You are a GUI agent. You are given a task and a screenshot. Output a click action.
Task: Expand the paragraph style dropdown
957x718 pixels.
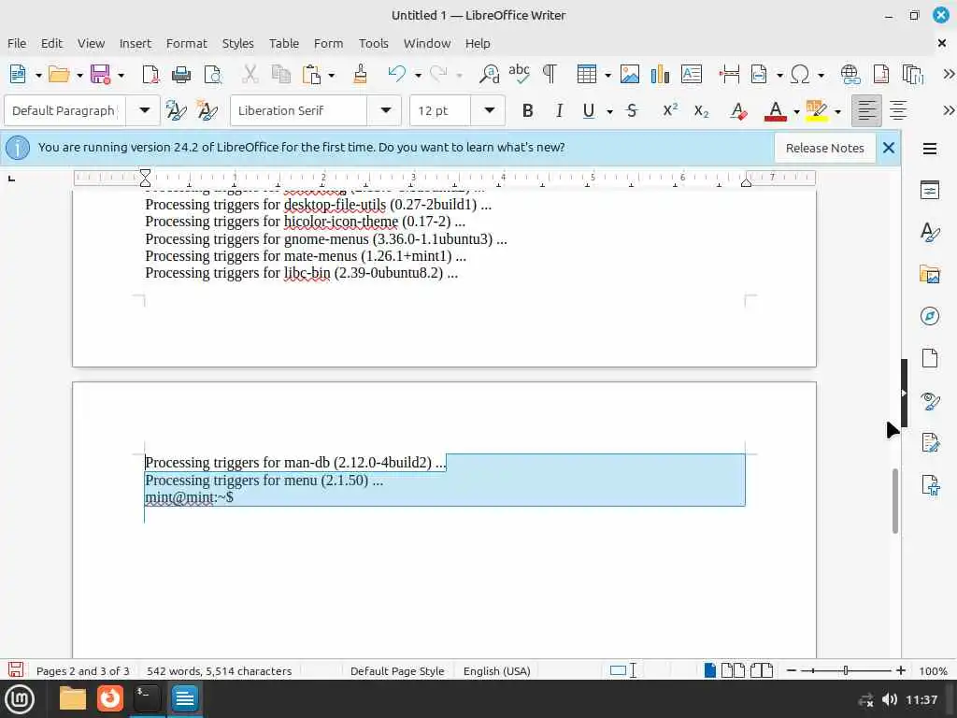[x=144, y=110]
